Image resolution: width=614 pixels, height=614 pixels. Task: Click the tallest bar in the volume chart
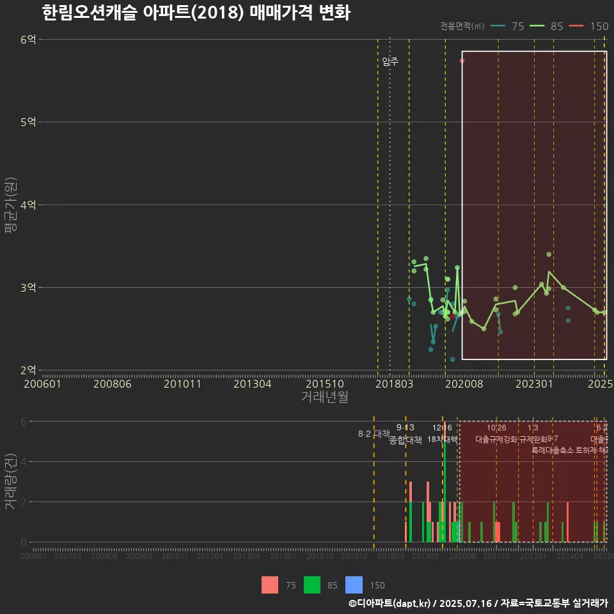[445, 482]
